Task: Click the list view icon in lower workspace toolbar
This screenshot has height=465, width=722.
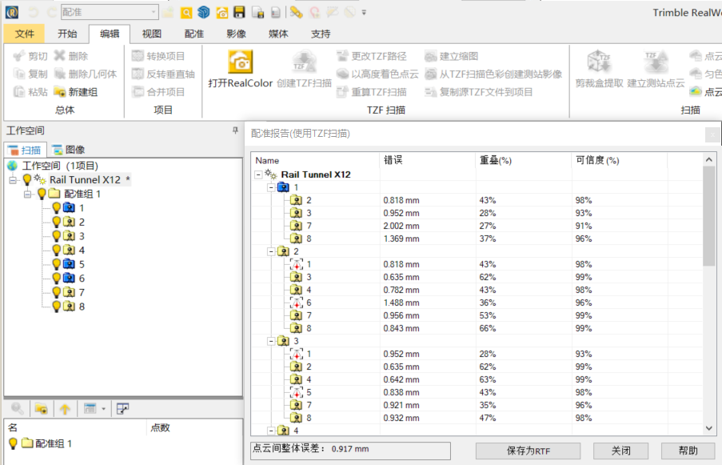Action: [x=90, y=408]
